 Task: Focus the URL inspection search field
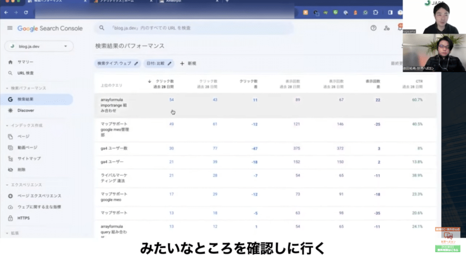point(194,28)
